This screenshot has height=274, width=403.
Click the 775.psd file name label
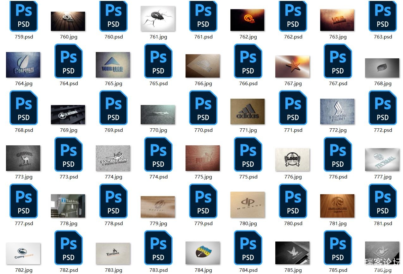248,177
